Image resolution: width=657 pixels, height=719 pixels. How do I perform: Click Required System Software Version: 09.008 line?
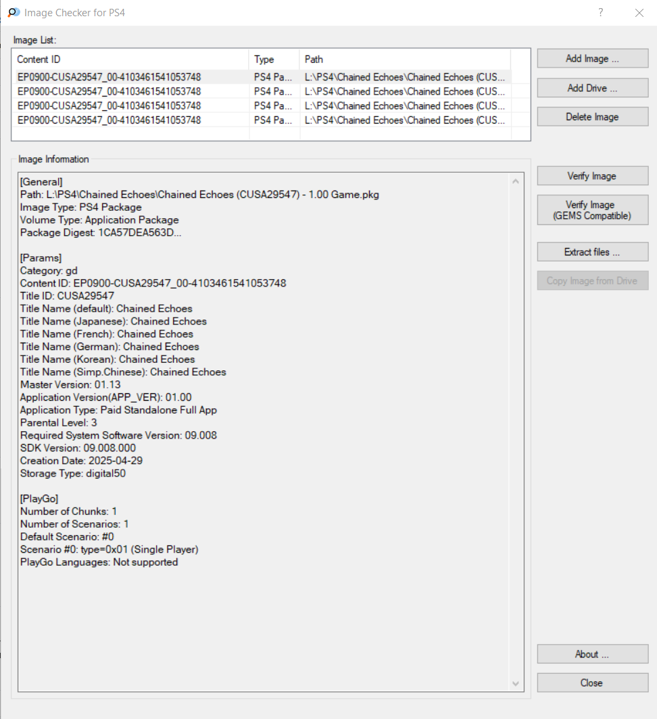pos(118,436)
